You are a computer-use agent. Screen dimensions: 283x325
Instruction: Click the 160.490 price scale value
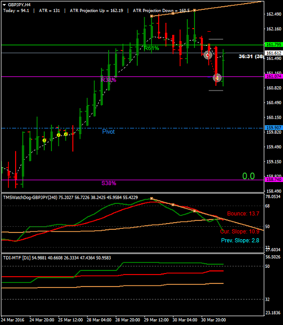tap(274, 102)
